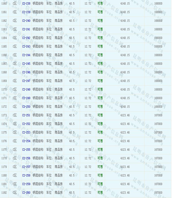The width and height of the screenshot is (172, 198).
Task: Select the 可售 status for row 1177
Action: (x=100, y=150)
